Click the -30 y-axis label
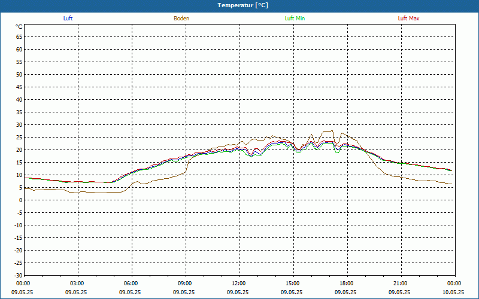479x299 pixels. (19, 275)
